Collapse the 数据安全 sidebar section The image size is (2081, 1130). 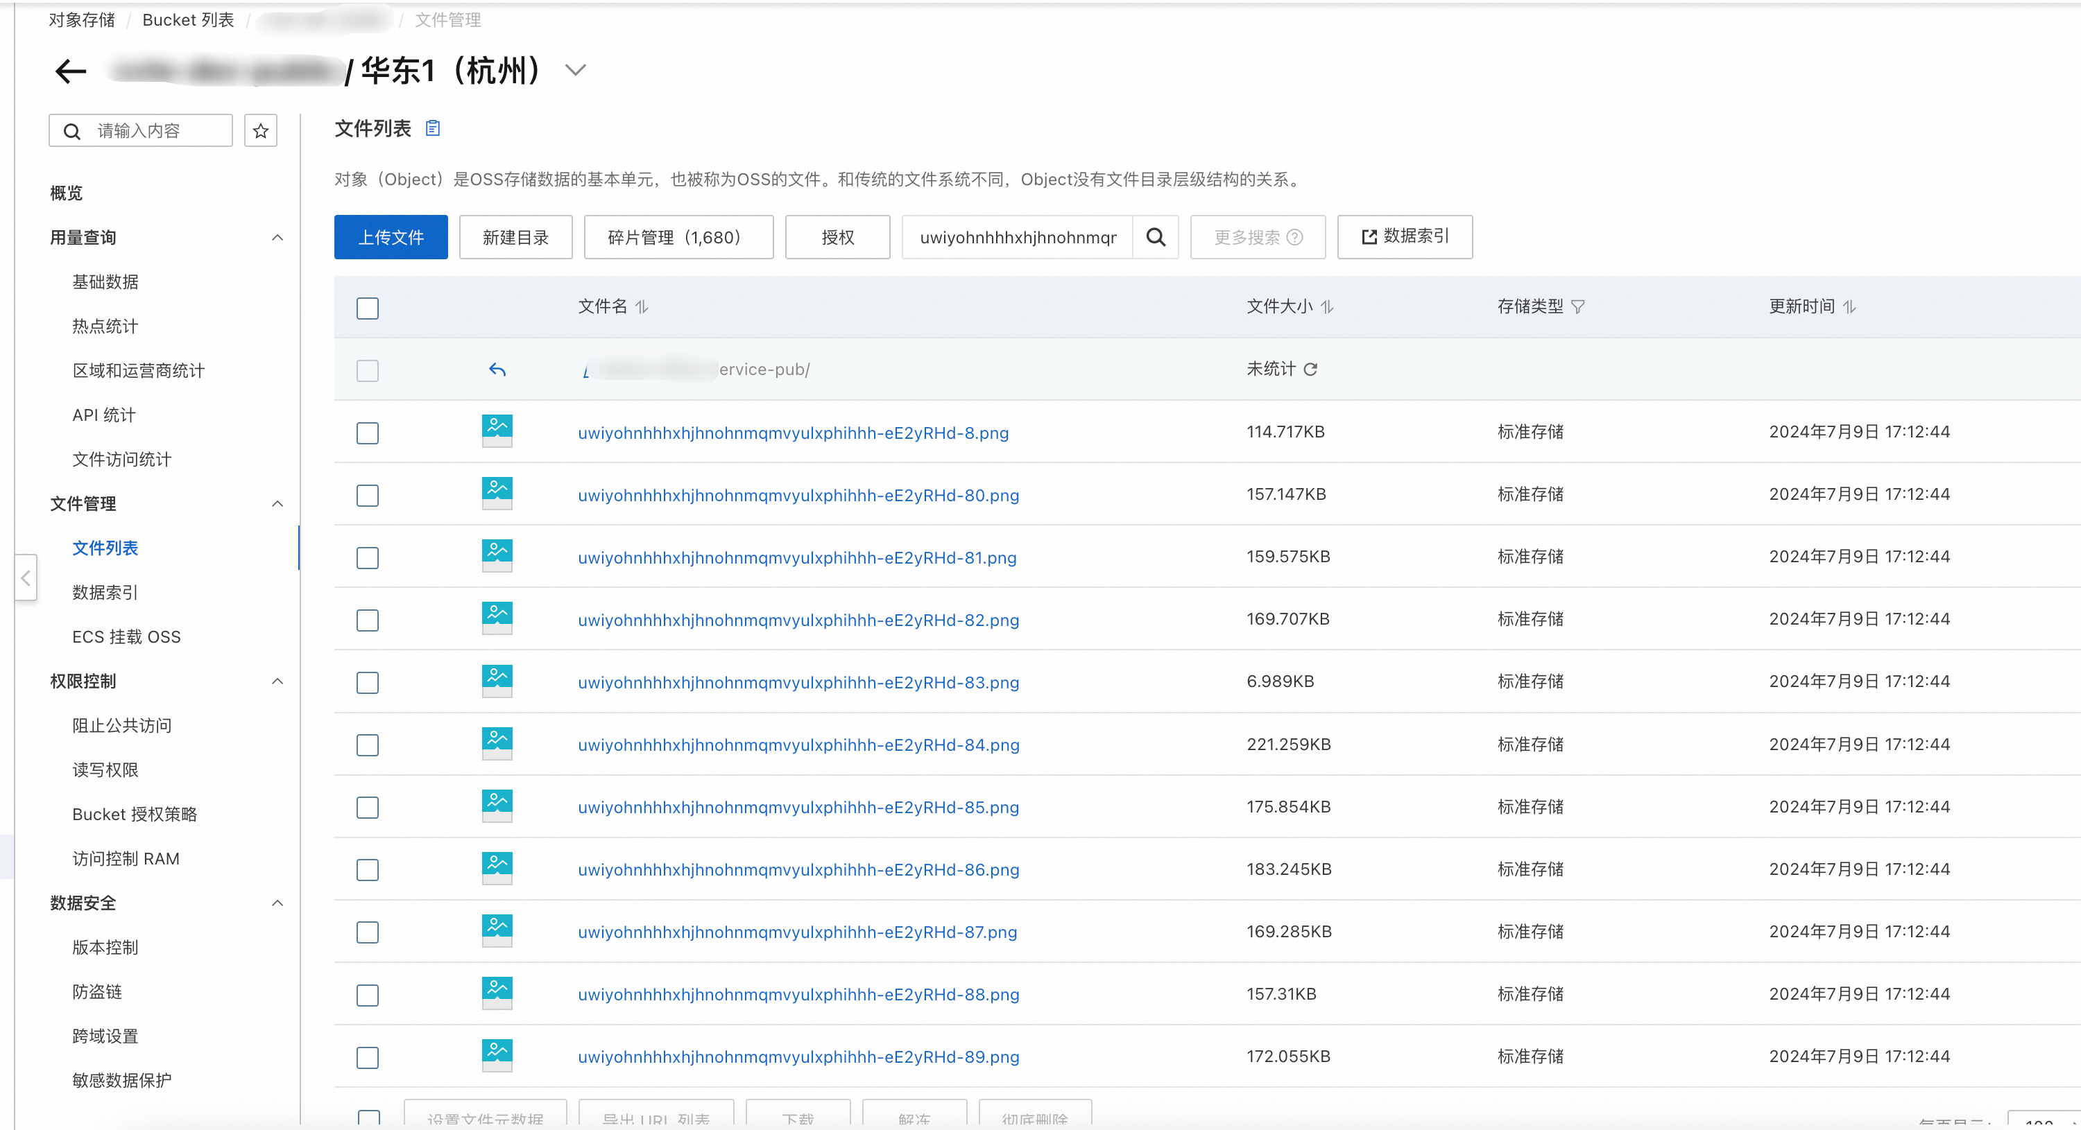pyautogui.click(x=277, y=903)
